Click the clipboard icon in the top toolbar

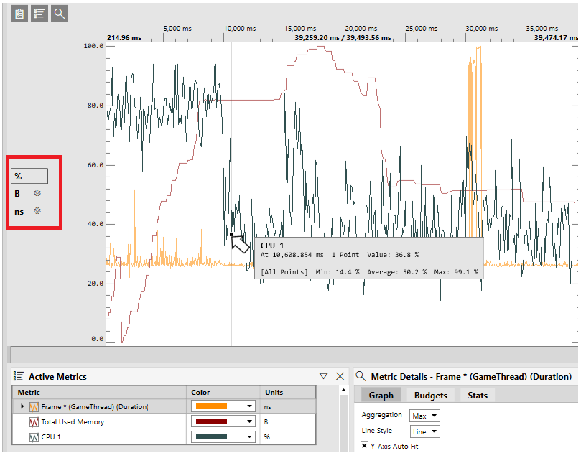[19, 14]
